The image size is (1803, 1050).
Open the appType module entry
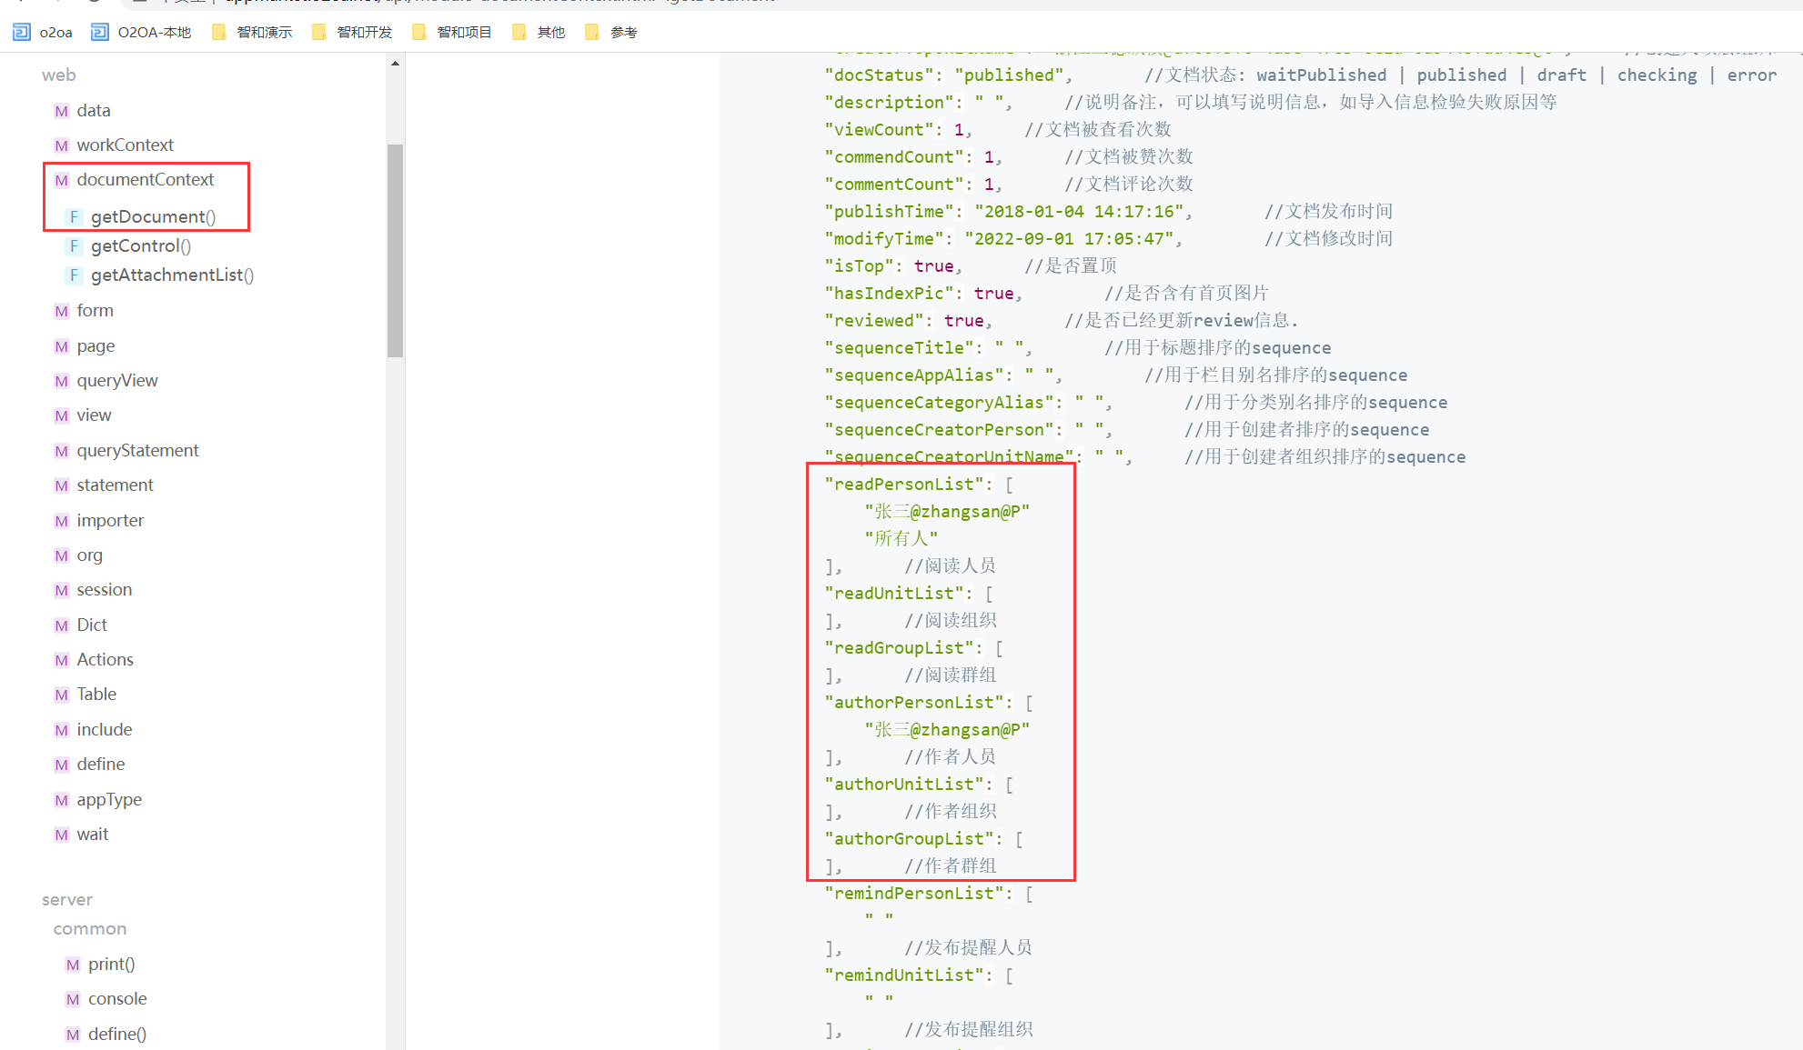coord(109,800)
